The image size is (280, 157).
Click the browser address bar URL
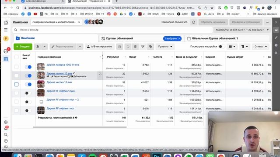tap(111, 8)
